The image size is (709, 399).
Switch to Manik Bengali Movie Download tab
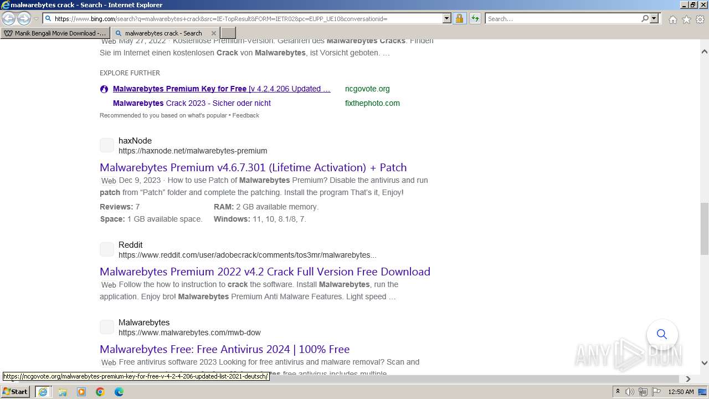click(55, 33)
